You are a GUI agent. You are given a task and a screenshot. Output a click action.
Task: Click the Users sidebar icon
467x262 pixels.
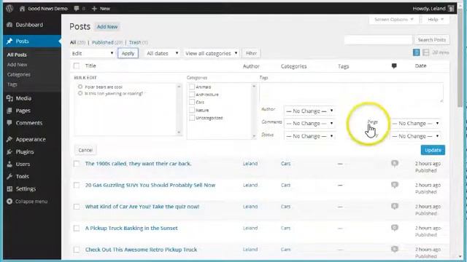pyautogui.click(x=9, y=164)
